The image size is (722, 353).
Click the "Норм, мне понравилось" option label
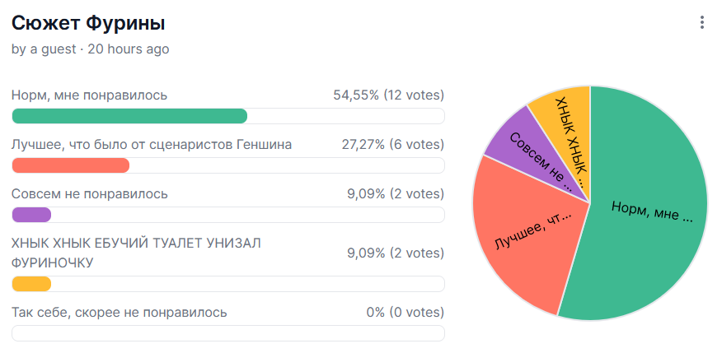(x=90, y=95)
